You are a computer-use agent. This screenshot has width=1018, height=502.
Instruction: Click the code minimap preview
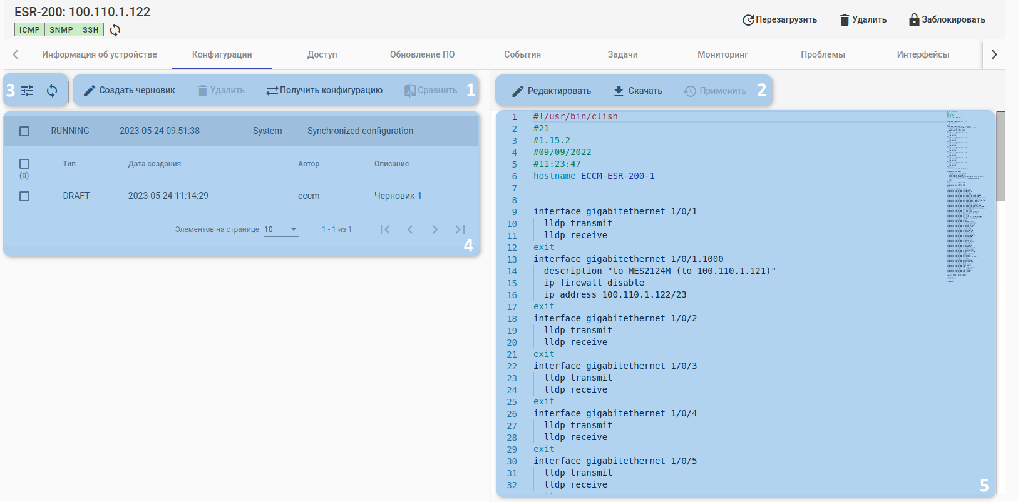tap(966, 194)
